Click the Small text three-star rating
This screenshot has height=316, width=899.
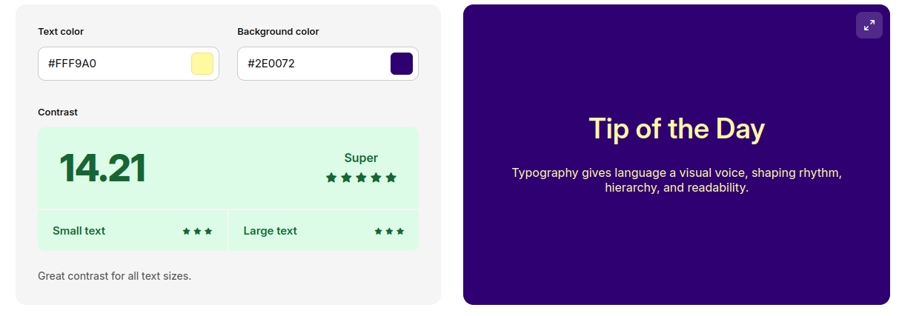click(x=197, y=231)
